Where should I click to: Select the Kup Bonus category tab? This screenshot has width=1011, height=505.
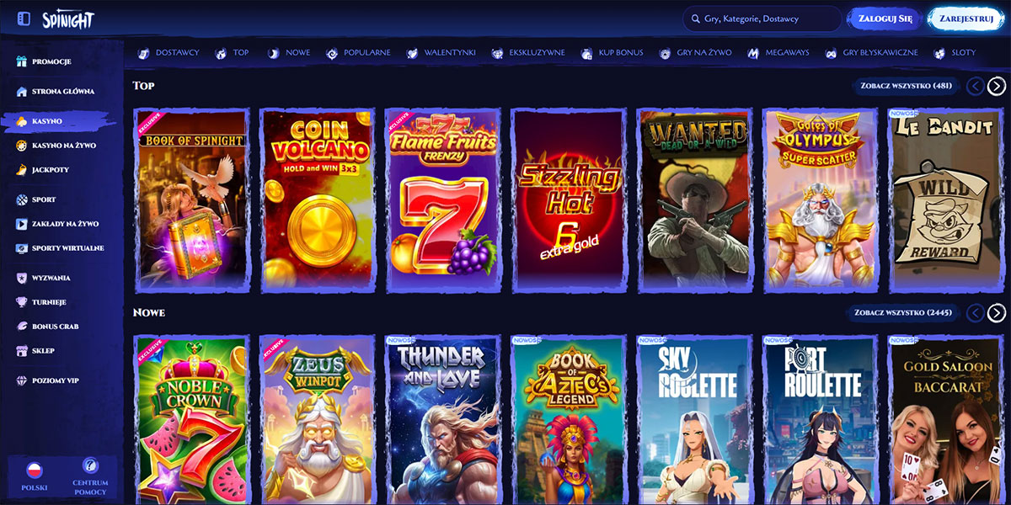click(612, 52)
